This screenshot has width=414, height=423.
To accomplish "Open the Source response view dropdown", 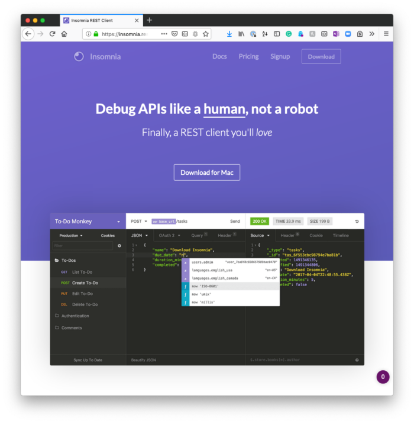I will tap(260, 236).
